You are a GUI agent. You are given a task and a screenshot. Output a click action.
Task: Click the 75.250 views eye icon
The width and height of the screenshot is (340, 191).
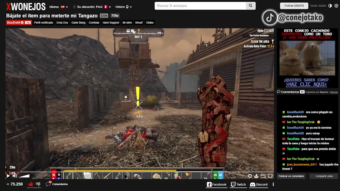click(x=8, y=184)
